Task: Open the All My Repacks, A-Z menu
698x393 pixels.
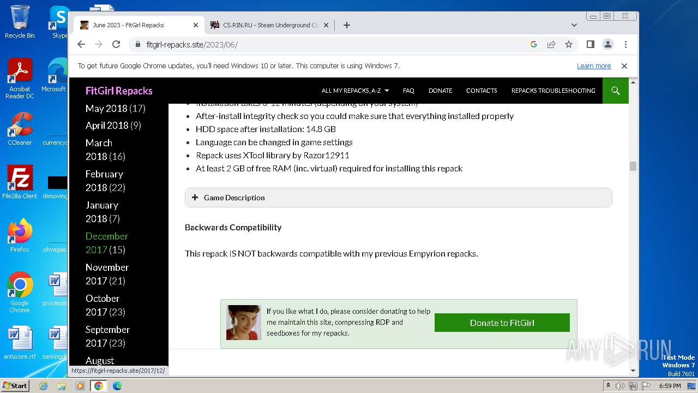Action: [x=355, y=91]
